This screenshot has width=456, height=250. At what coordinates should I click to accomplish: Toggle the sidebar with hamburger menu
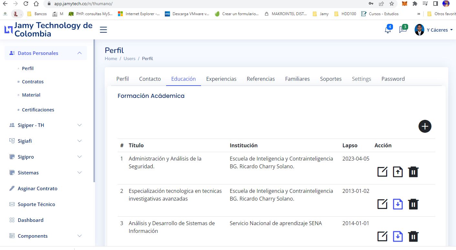pyautogui.click(x=103, y=30)
